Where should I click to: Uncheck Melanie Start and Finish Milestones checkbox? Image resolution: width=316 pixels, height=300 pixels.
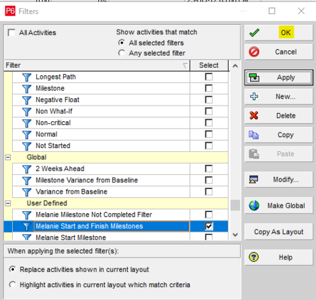(208, 226)
